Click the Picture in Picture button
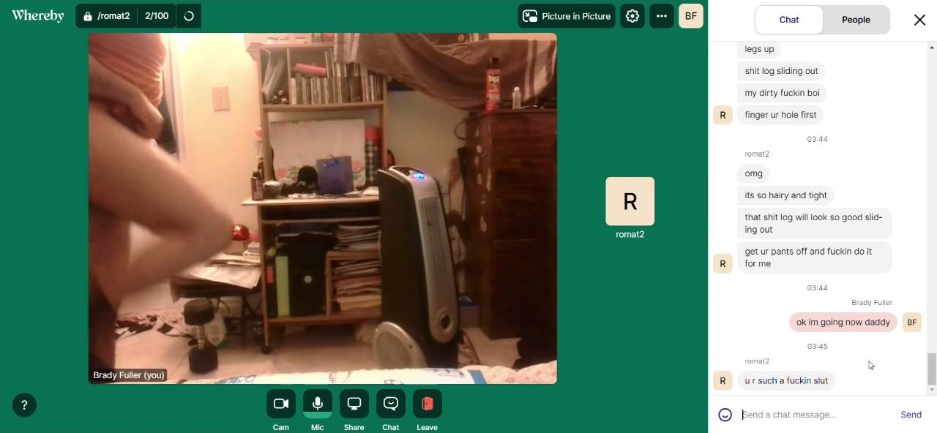This screenshot has height=433, width=937. tap(567, 16)
